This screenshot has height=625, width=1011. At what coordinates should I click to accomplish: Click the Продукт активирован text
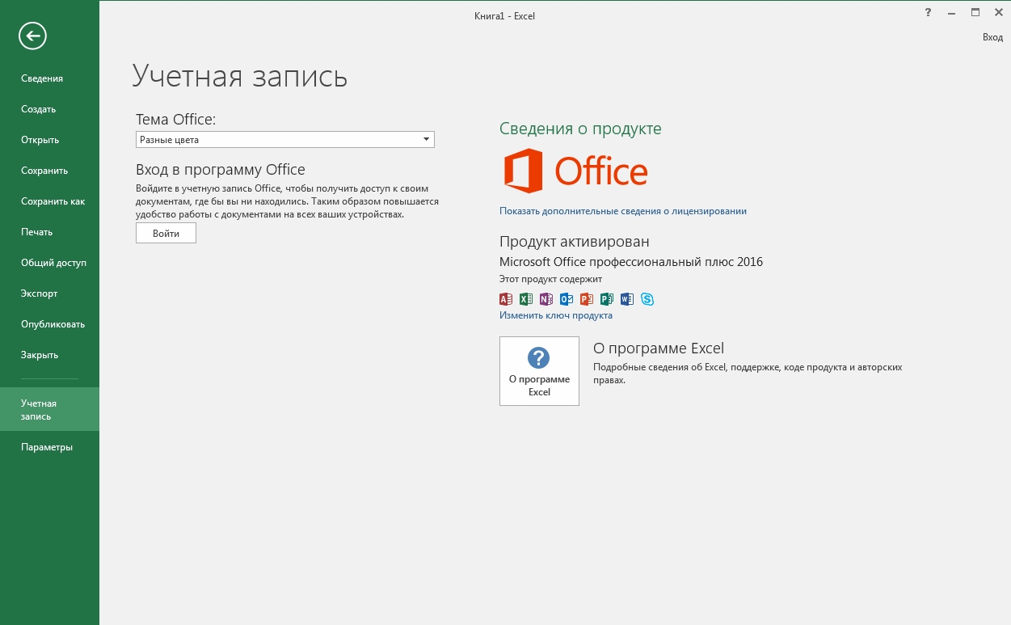(x=575, y=242)
